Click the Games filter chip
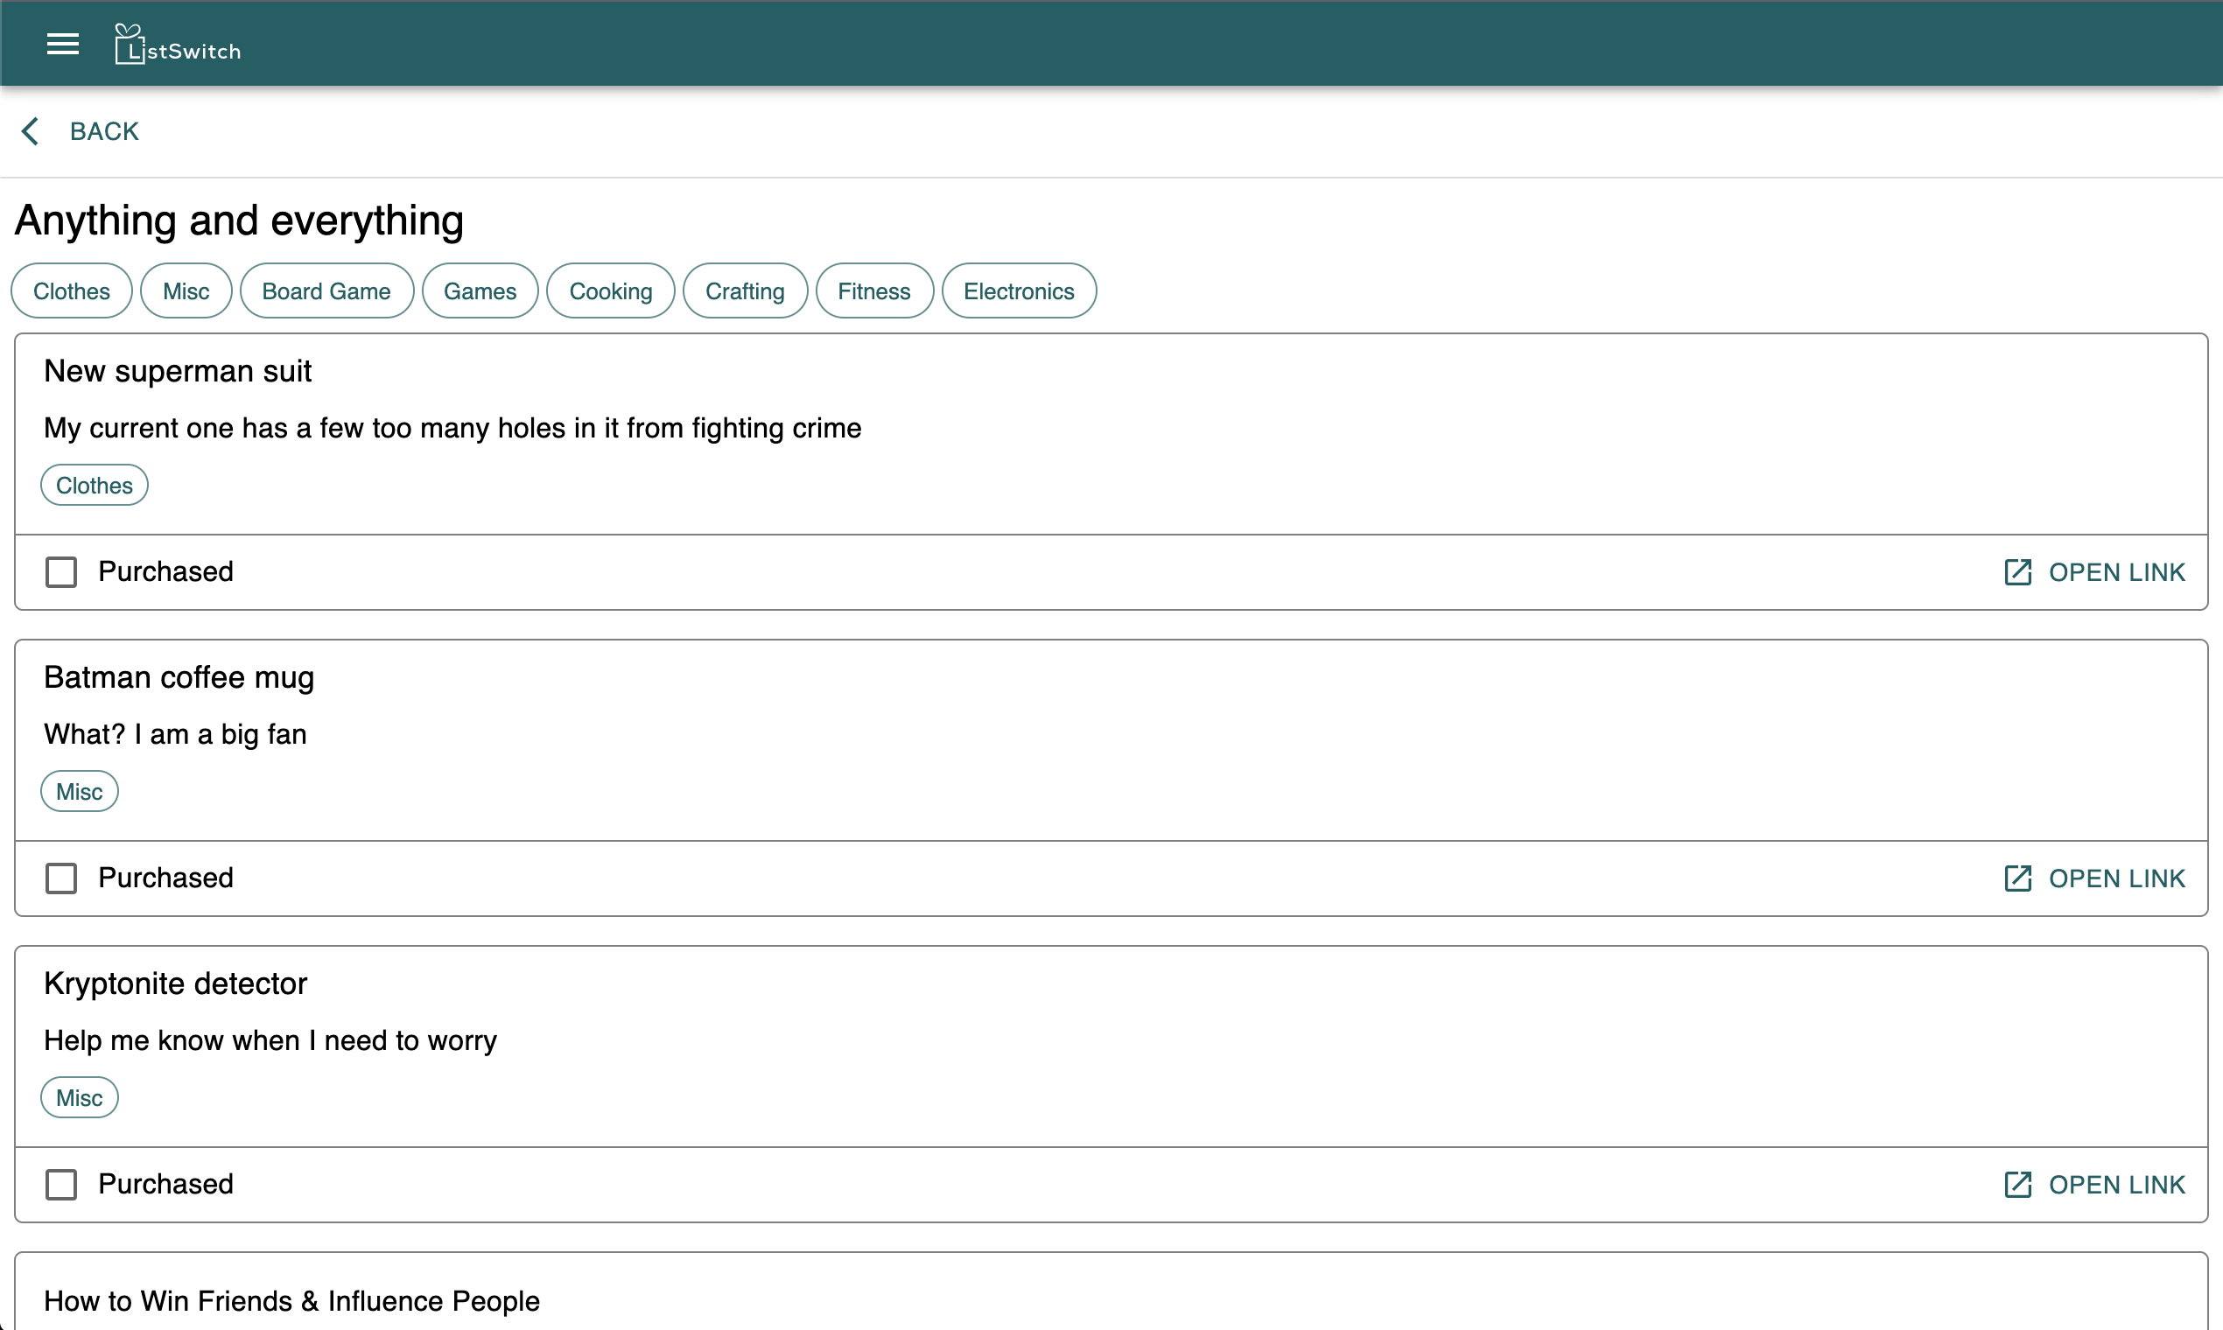 pyautogui.click(x=480, y=291)
